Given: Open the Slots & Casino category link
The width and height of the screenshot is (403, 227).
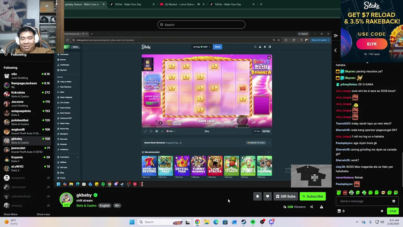Looking at the screenshot, I should pyautogui.click(x=86, y=206).
